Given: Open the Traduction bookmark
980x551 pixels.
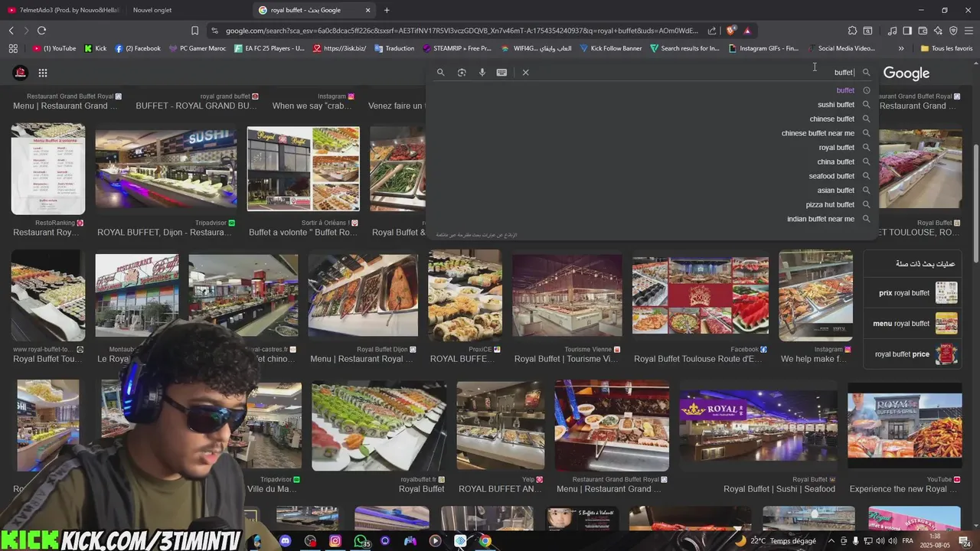Looking at the screenshot, I should click(x=394, y=48).
